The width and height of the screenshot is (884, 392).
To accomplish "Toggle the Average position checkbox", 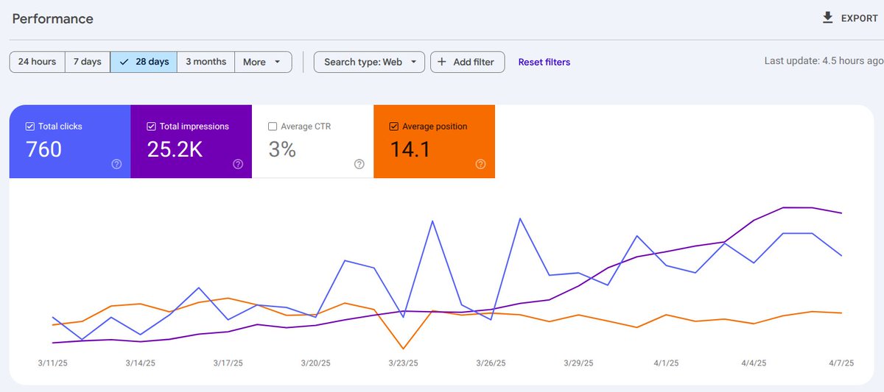I will 394,126.
